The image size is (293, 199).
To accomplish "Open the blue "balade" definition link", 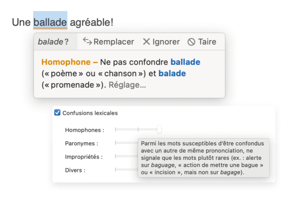I will pyautogui.click(x=172, y=73).
